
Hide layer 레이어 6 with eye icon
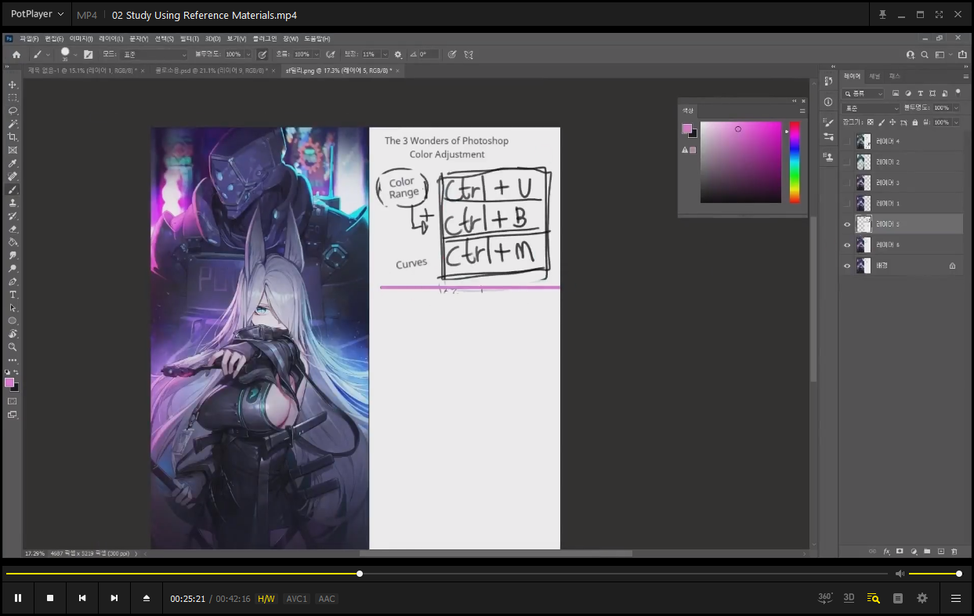pyautogui.click(x=847, y=245)
